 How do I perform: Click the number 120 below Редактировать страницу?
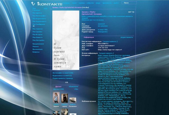click(67, 82)
